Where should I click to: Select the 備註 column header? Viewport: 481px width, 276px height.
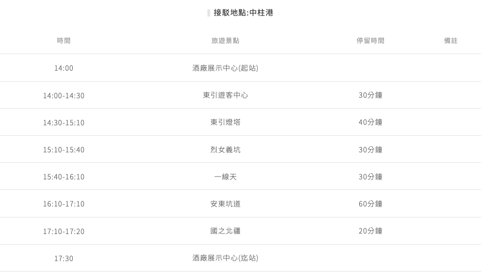pyautogui.click(x=451, y=41)
